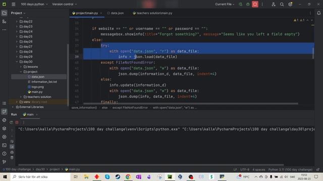Open 100 days python project dropdown
The width and height of the screenshot is (323, 181).
point(34,4)
